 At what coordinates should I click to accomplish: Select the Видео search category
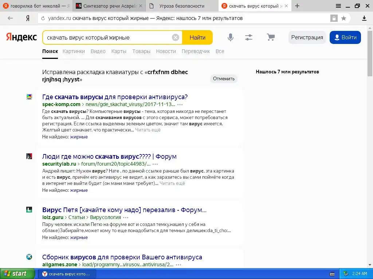98,51
